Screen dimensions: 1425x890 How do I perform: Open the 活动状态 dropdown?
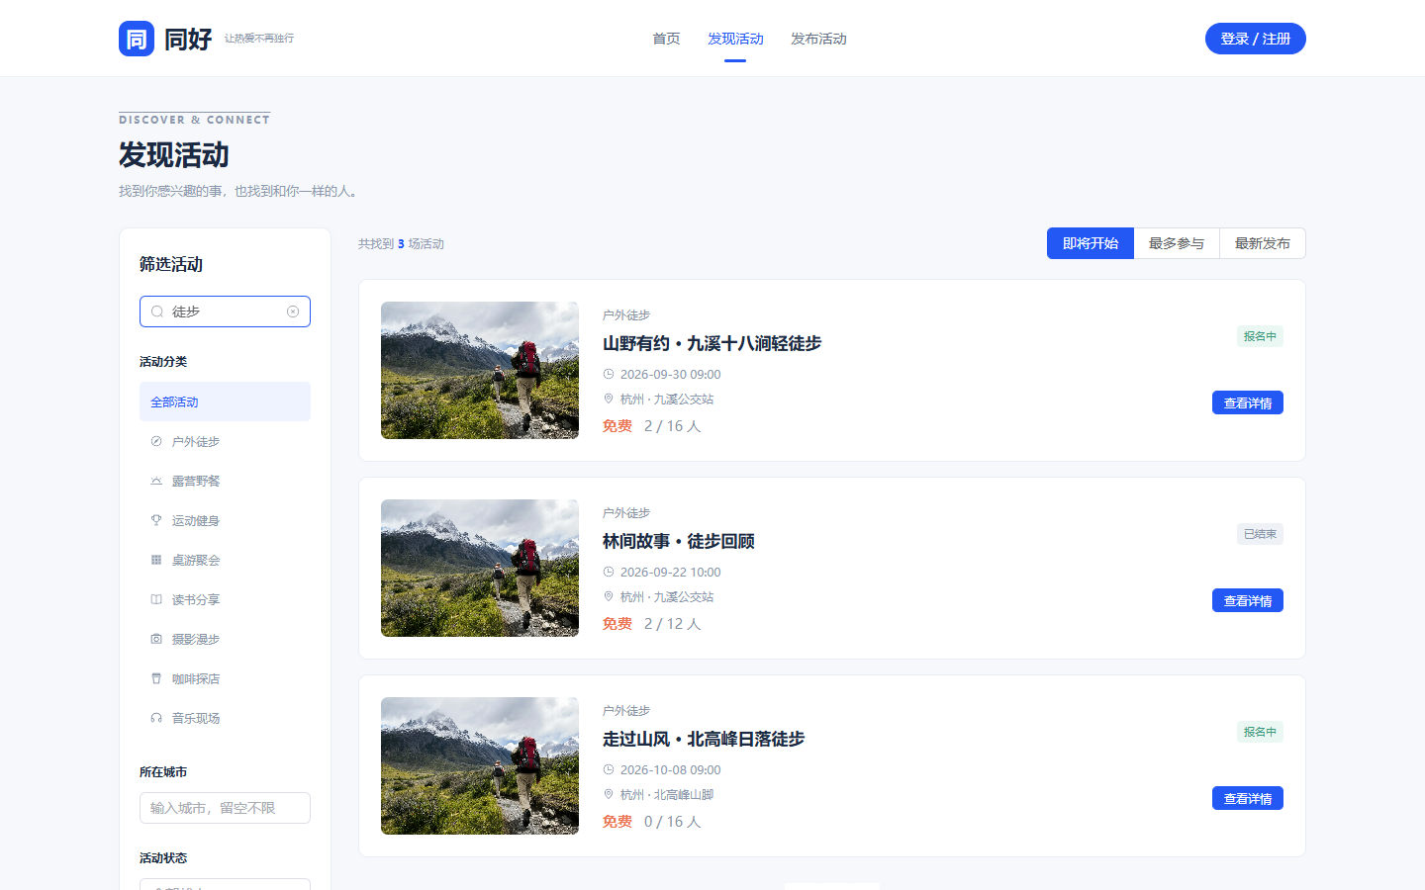tap(225, 884)
